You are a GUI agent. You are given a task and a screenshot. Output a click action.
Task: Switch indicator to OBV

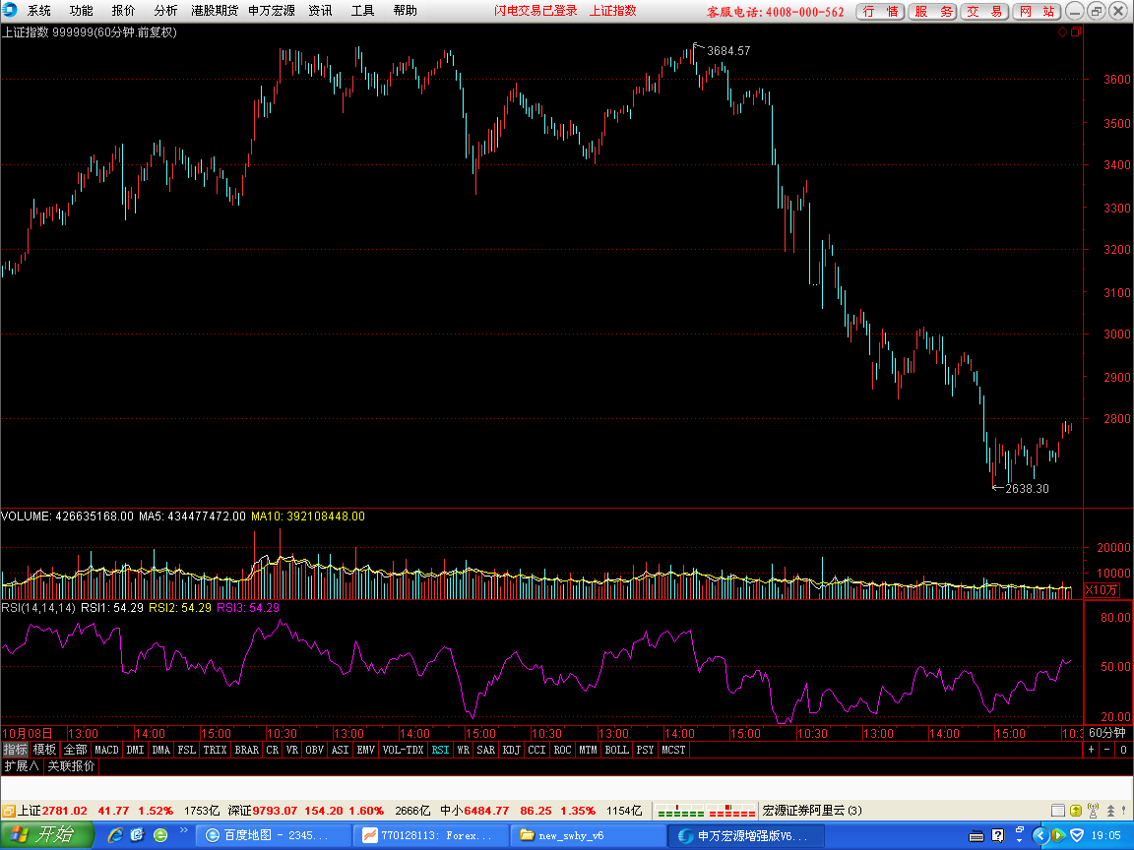(x=315, y=750)
